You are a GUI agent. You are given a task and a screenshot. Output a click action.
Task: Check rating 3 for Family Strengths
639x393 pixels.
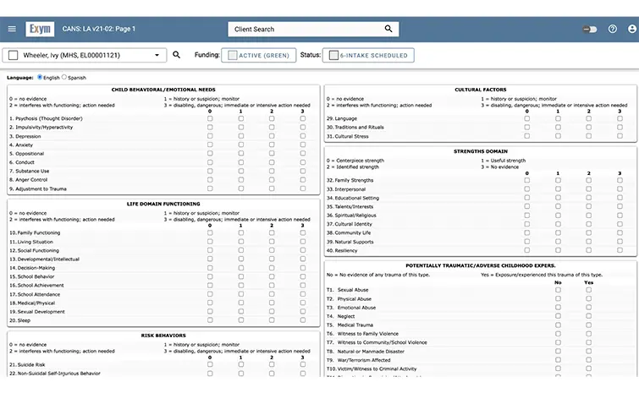[620, 180]
